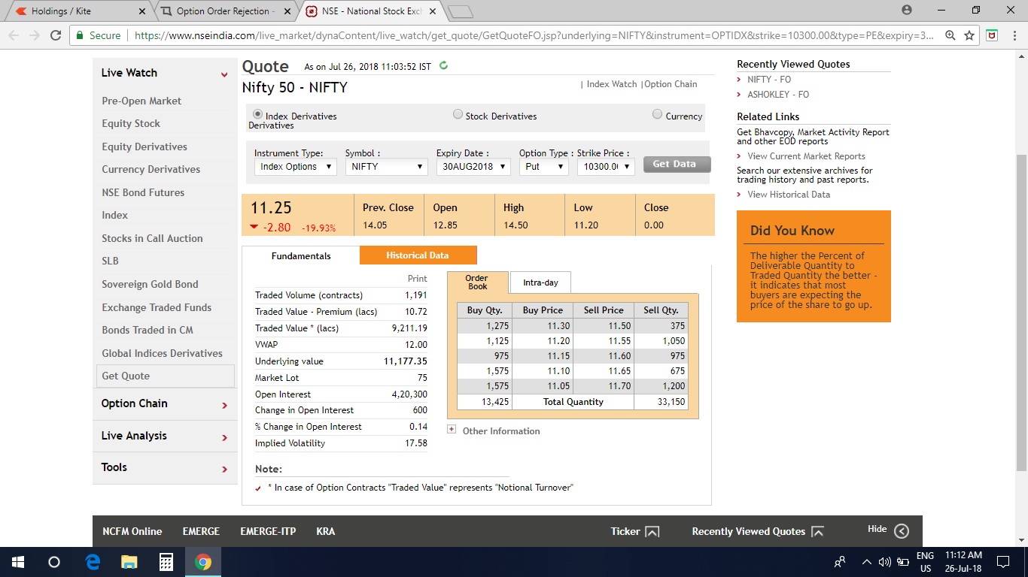Open Chrome menu three dots icon
Screen dimensions: 1028x577
tap(1013, 35)
